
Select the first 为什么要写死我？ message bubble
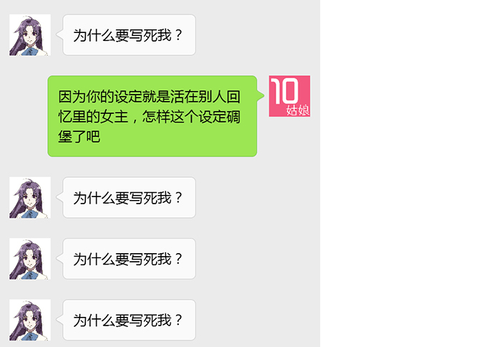(129, 35)
